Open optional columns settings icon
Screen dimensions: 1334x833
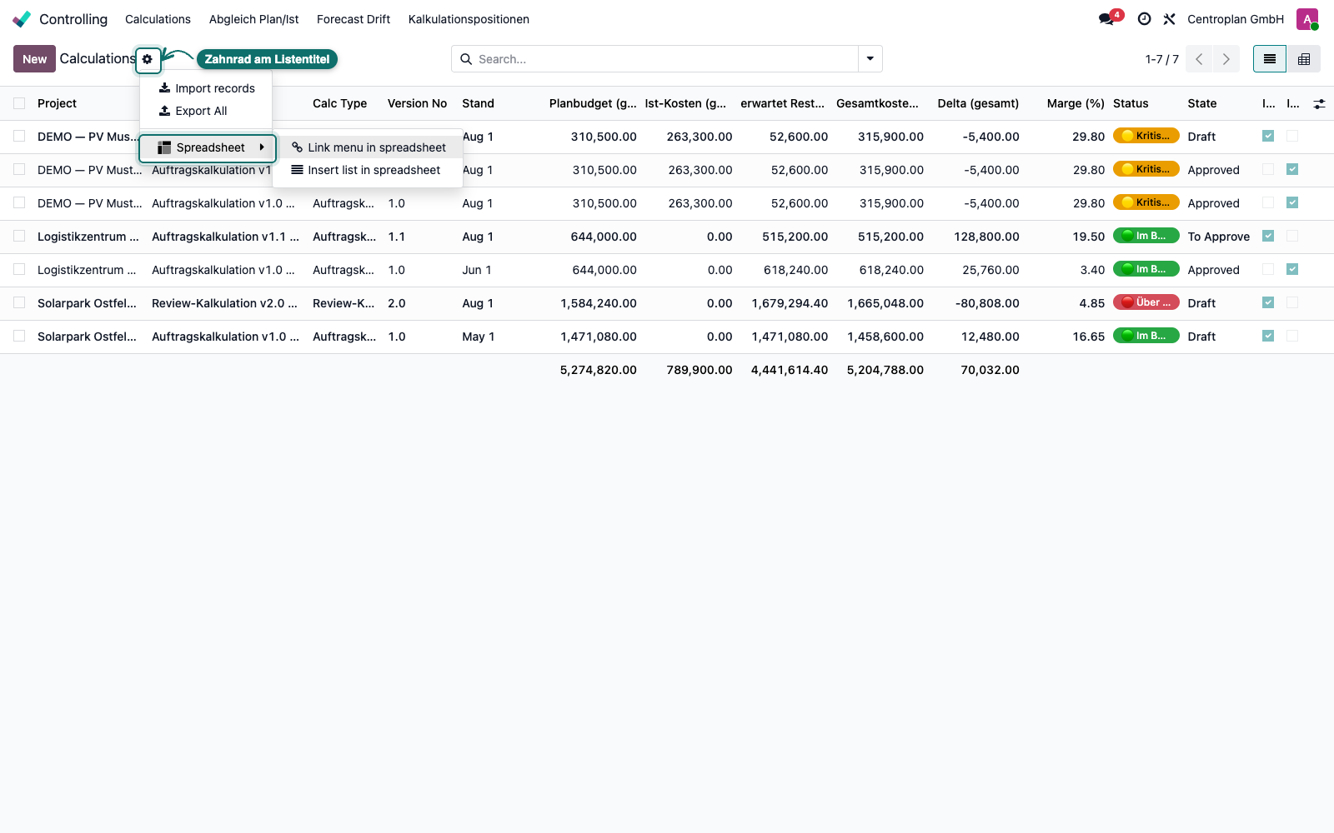pos(1319,104)
